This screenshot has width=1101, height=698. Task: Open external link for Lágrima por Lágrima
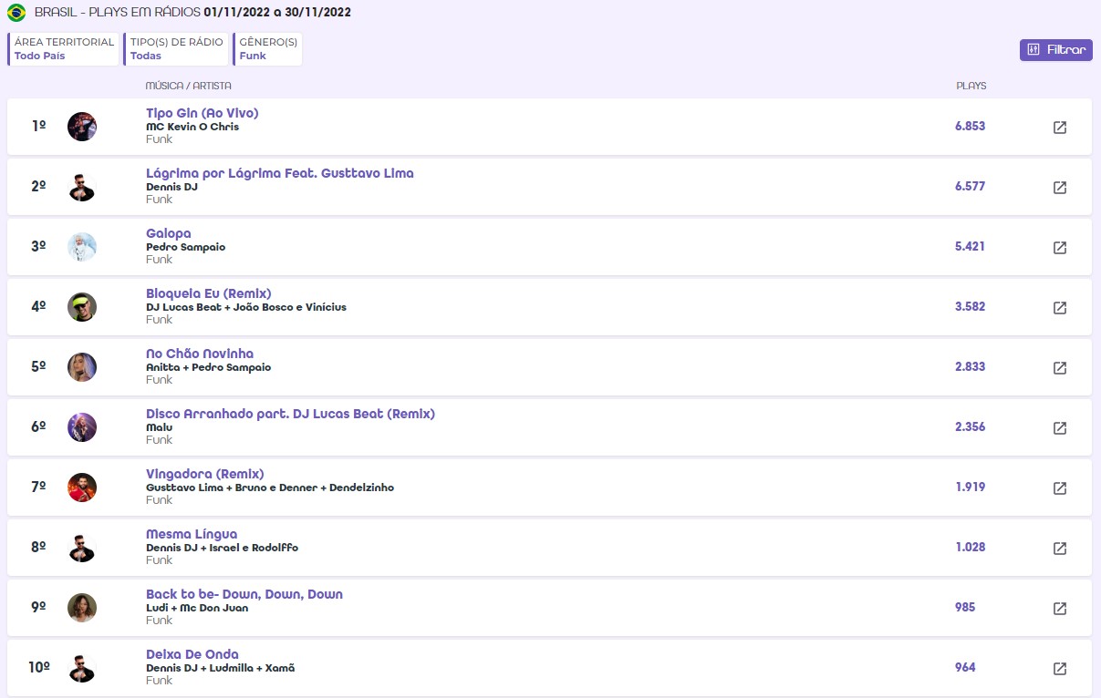(x=1060, y=188)
